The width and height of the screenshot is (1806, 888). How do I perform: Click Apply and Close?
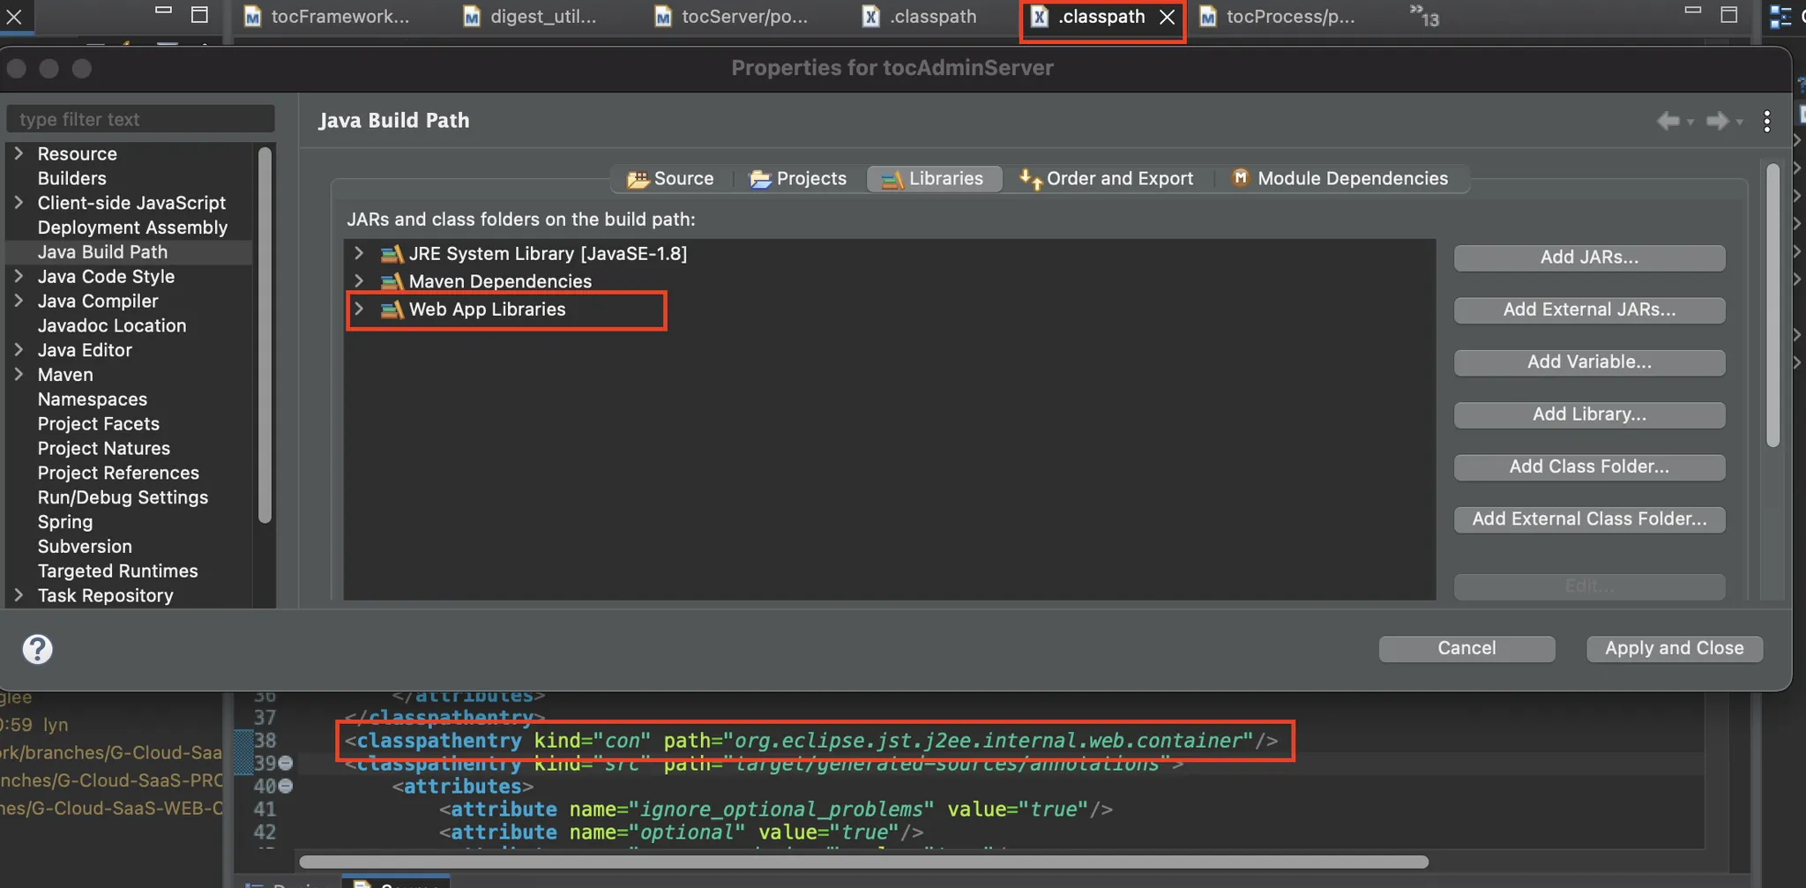click(x=1674, y=648)
